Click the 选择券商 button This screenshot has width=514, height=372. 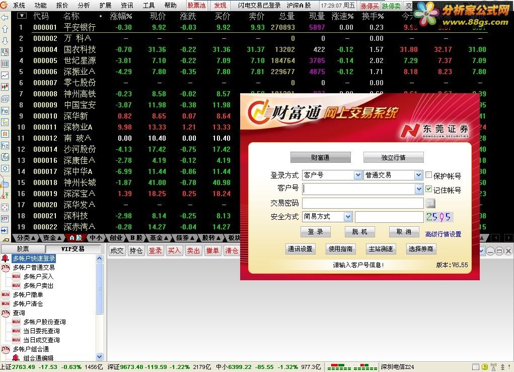click(x=421, y=249)
